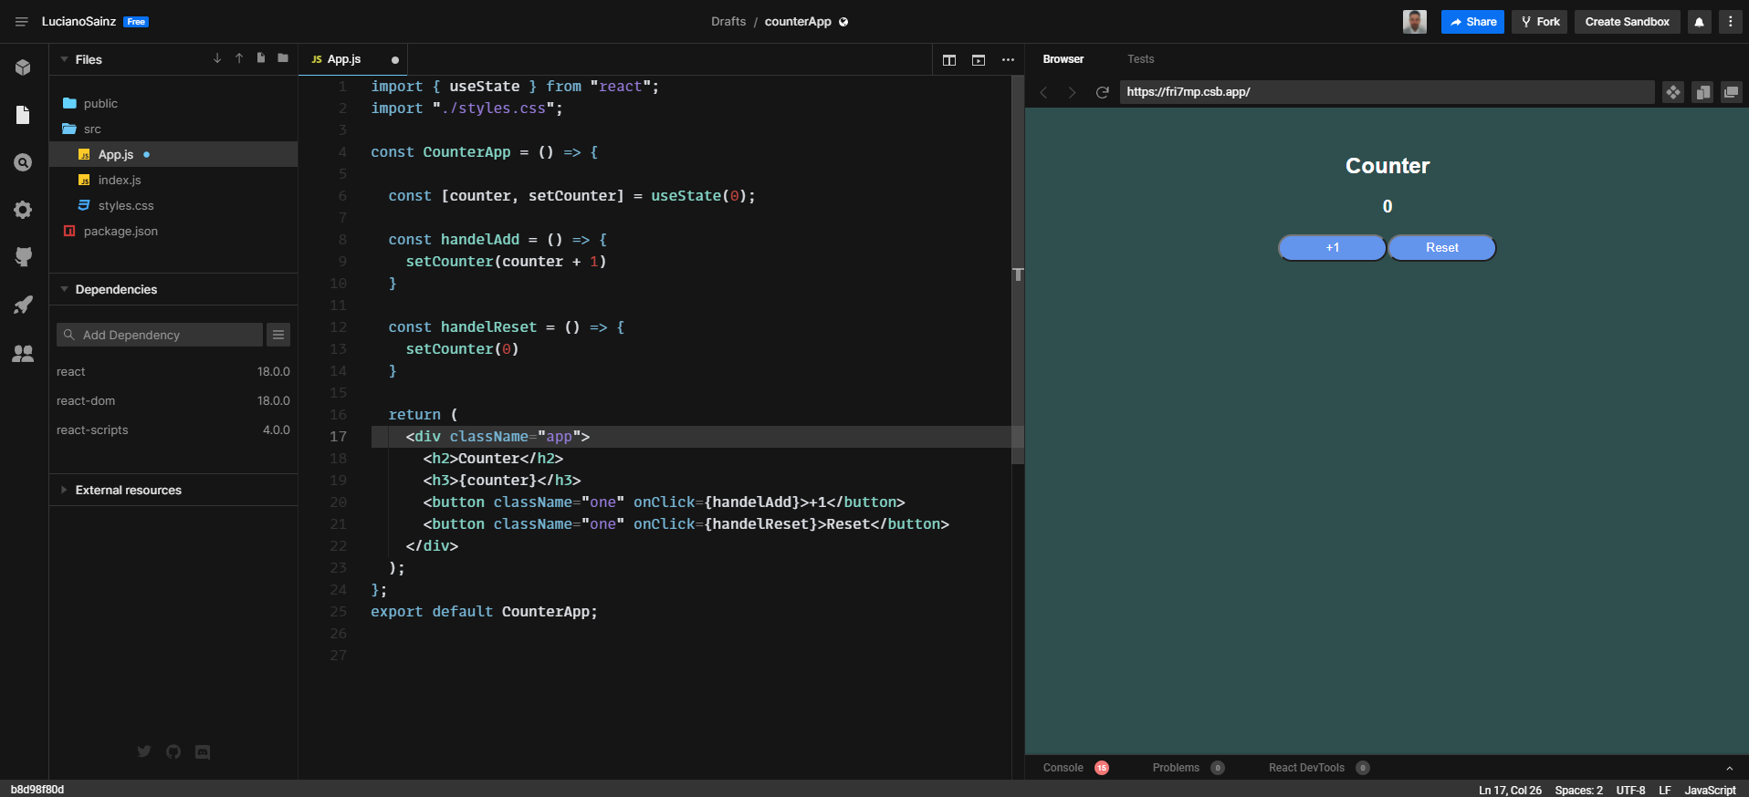Open the Explorer file icon in sidebar

[x=24, y=115]
